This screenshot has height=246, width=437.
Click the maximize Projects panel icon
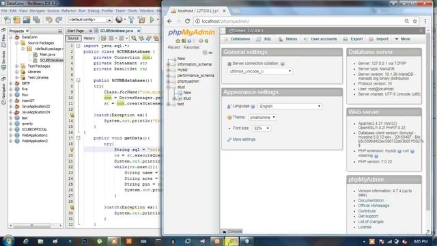pos(60,31)
